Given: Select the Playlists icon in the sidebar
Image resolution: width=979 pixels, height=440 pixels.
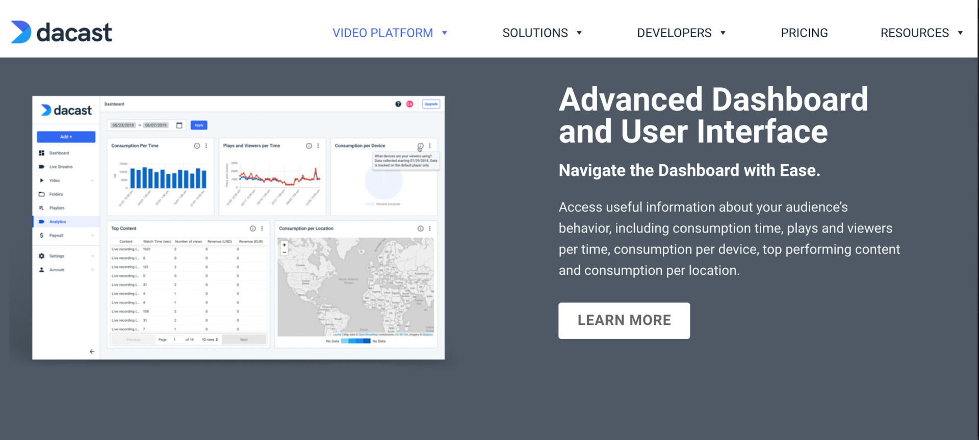Looking at the screenshot, I should [41, 208].
